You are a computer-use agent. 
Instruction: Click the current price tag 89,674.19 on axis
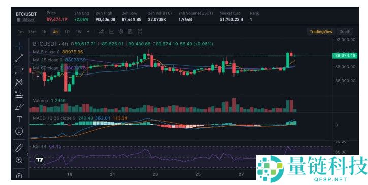pyautogui.click(x=345, y=56)
